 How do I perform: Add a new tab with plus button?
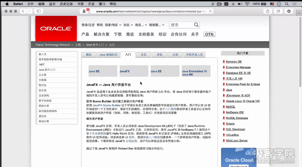click(x=299, y=13)
